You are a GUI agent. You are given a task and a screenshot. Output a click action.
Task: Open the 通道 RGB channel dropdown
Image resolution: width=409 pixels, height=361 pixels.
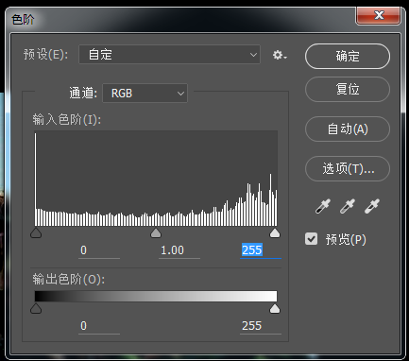pyautogui.click(x=145, y=94)
